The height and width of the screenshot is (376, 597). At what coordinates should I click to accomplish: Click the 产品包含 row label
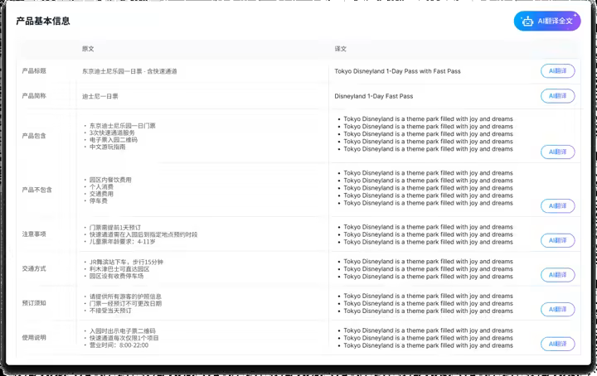34,136
